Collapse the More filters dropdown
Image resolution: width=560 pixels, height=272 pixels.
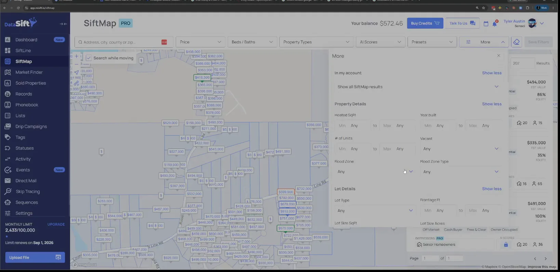tap(484, 42)
